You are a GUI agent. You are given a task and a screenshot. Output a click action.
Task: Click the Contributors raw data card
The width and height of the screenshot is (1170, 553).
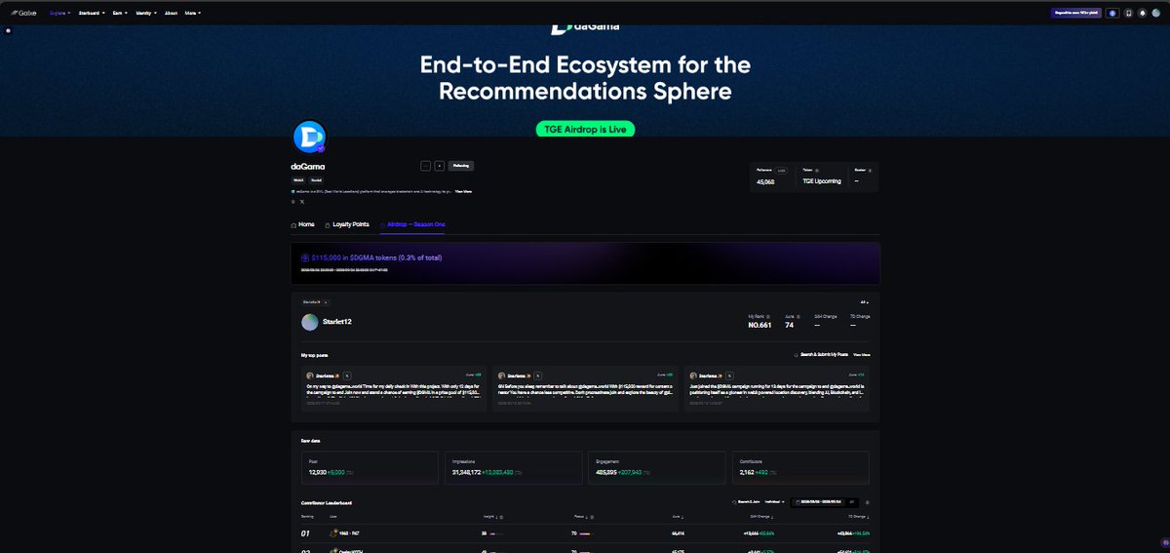click(x=799, y=467)
